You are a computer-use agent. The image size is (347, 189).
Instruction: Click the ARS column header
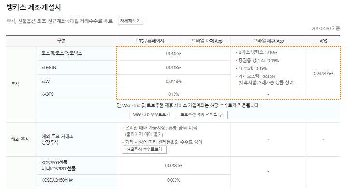click(323, 41)
